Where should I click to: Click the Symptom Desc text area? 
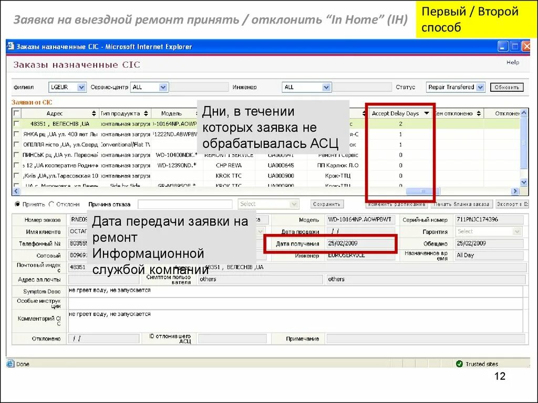(295, 291)
